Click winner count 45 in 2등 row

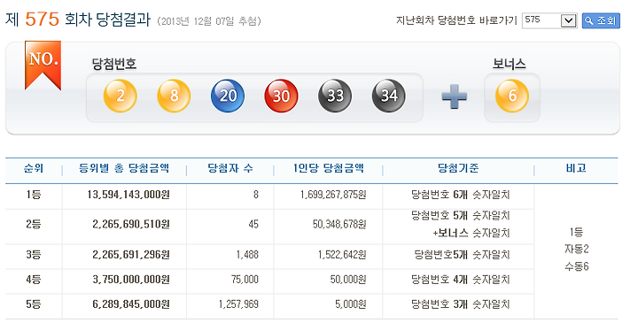pos(253,224)
